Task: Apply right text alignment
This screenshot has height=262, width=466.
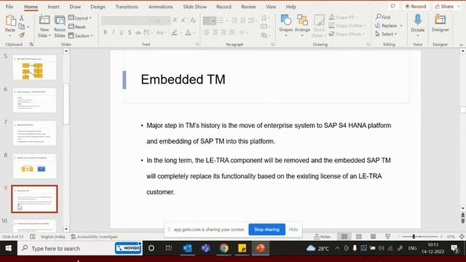Action: (x=224, y=32)
